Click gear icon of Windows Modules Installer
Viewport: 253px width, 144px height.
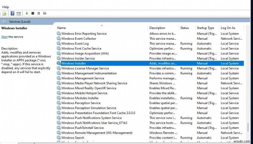pyautogui.click(x=59, y=98)
